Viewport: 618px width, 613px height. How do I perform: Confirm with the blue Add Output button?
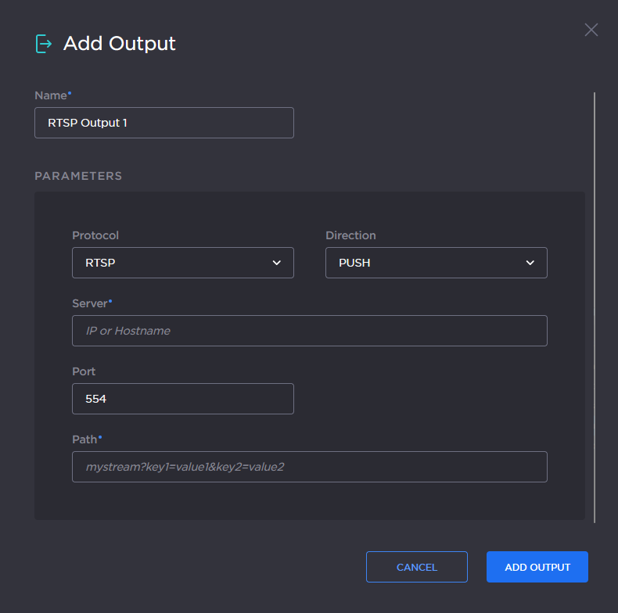537,567
